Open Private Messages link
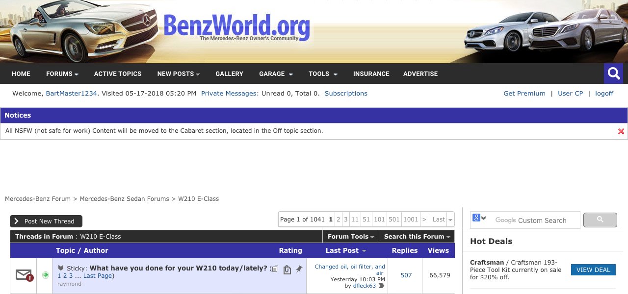The image size is (628, 294). point(229,93)
